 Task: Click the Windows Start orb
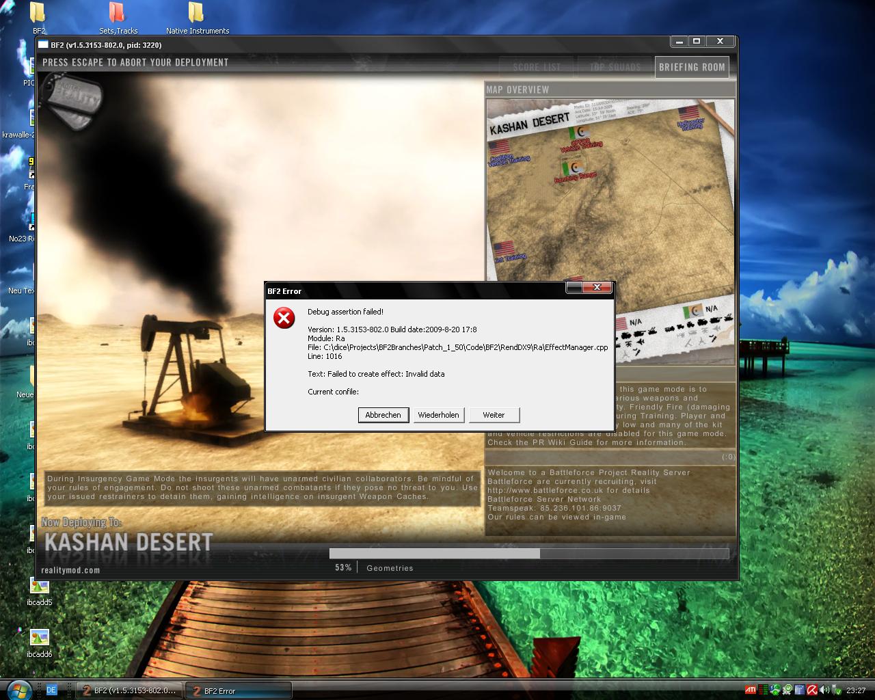pos(19,689)
